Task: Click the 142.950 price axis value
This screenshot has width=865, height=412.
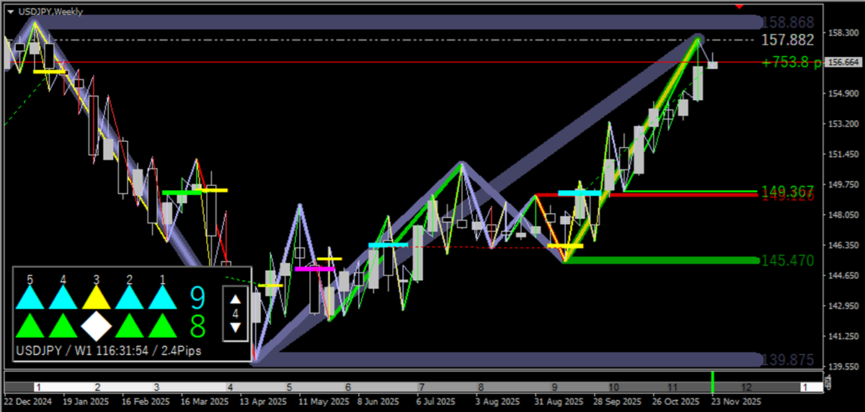Action: click(x=845, y=305)
